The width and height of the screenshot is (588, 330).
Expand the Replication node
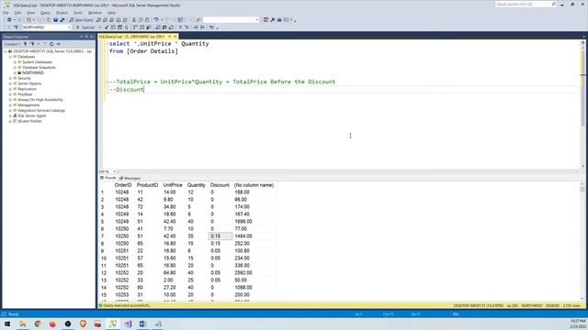(x=10, y=89)
